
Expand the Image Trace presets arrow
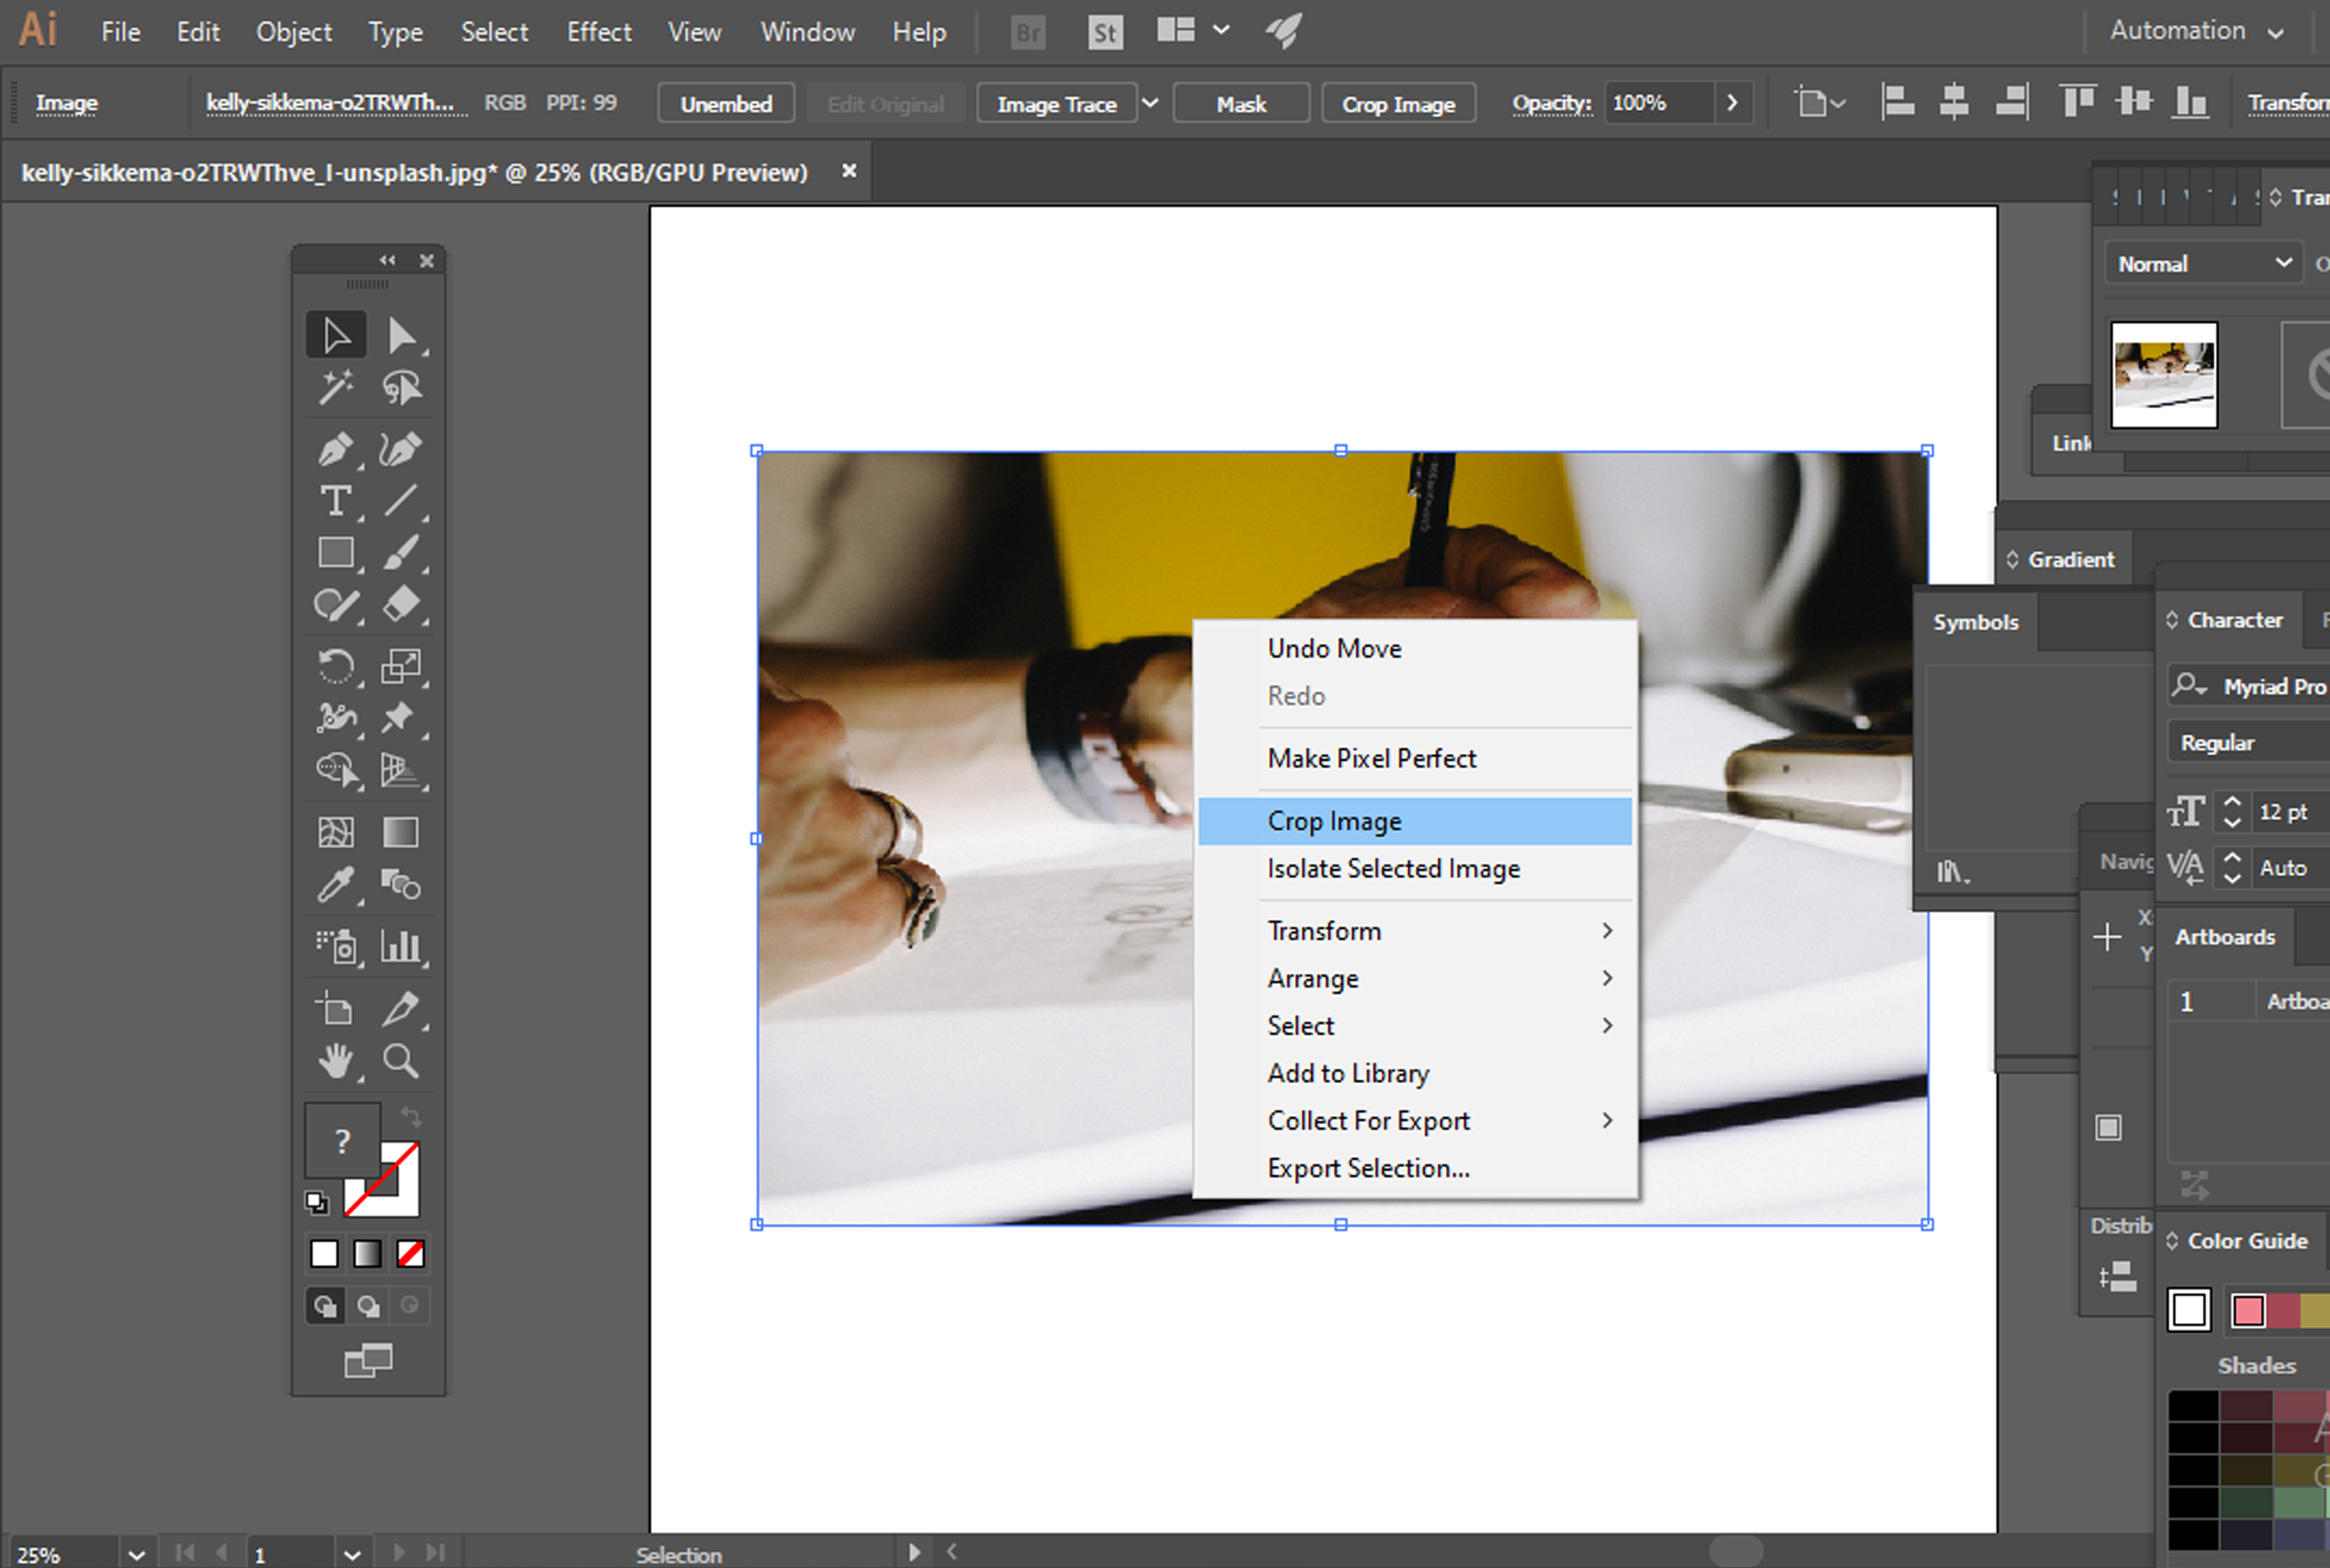[1150, 103]
